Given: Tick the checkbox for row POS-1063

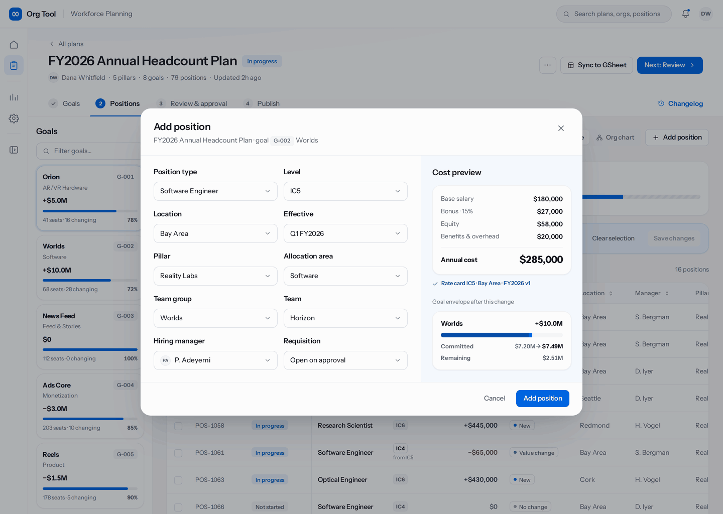Looking at the screenshot, I should (178, 480).
